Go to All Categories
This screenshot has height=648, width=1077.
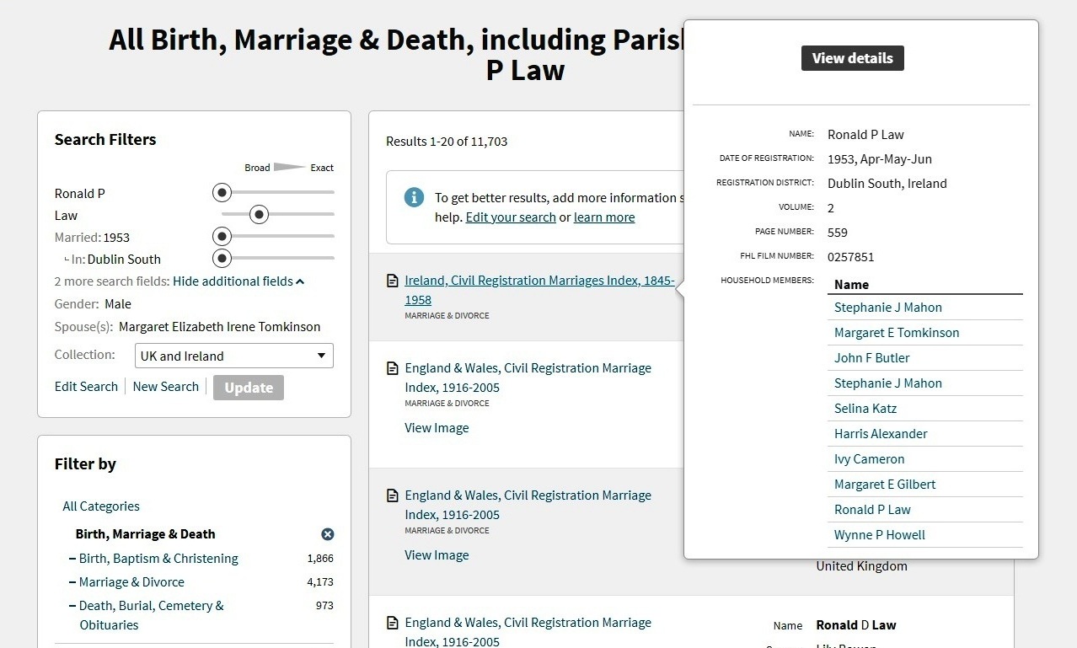tap(101, 506)
